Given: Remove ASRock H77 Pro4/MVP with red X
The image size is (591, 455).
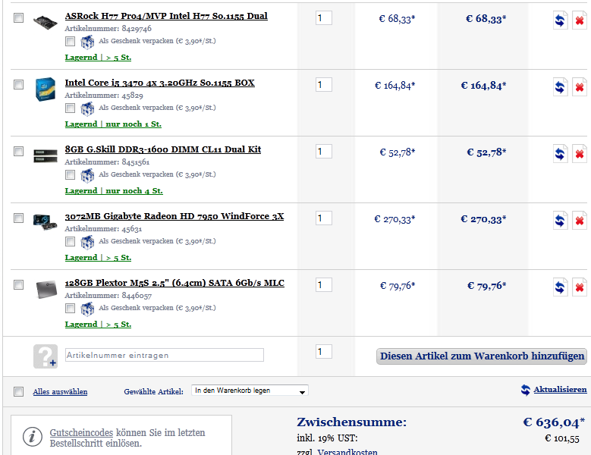Looking at the screenshot, I should 580,20.
